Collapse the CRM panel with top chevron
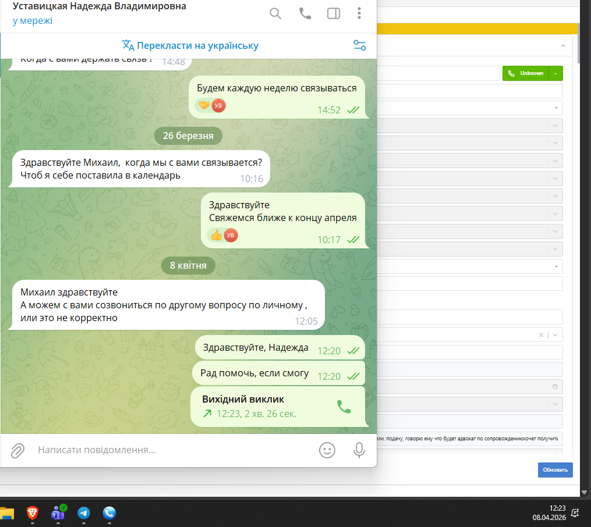Image resolution: width=591 pixels, height=527 pixels. coord(563,45)
